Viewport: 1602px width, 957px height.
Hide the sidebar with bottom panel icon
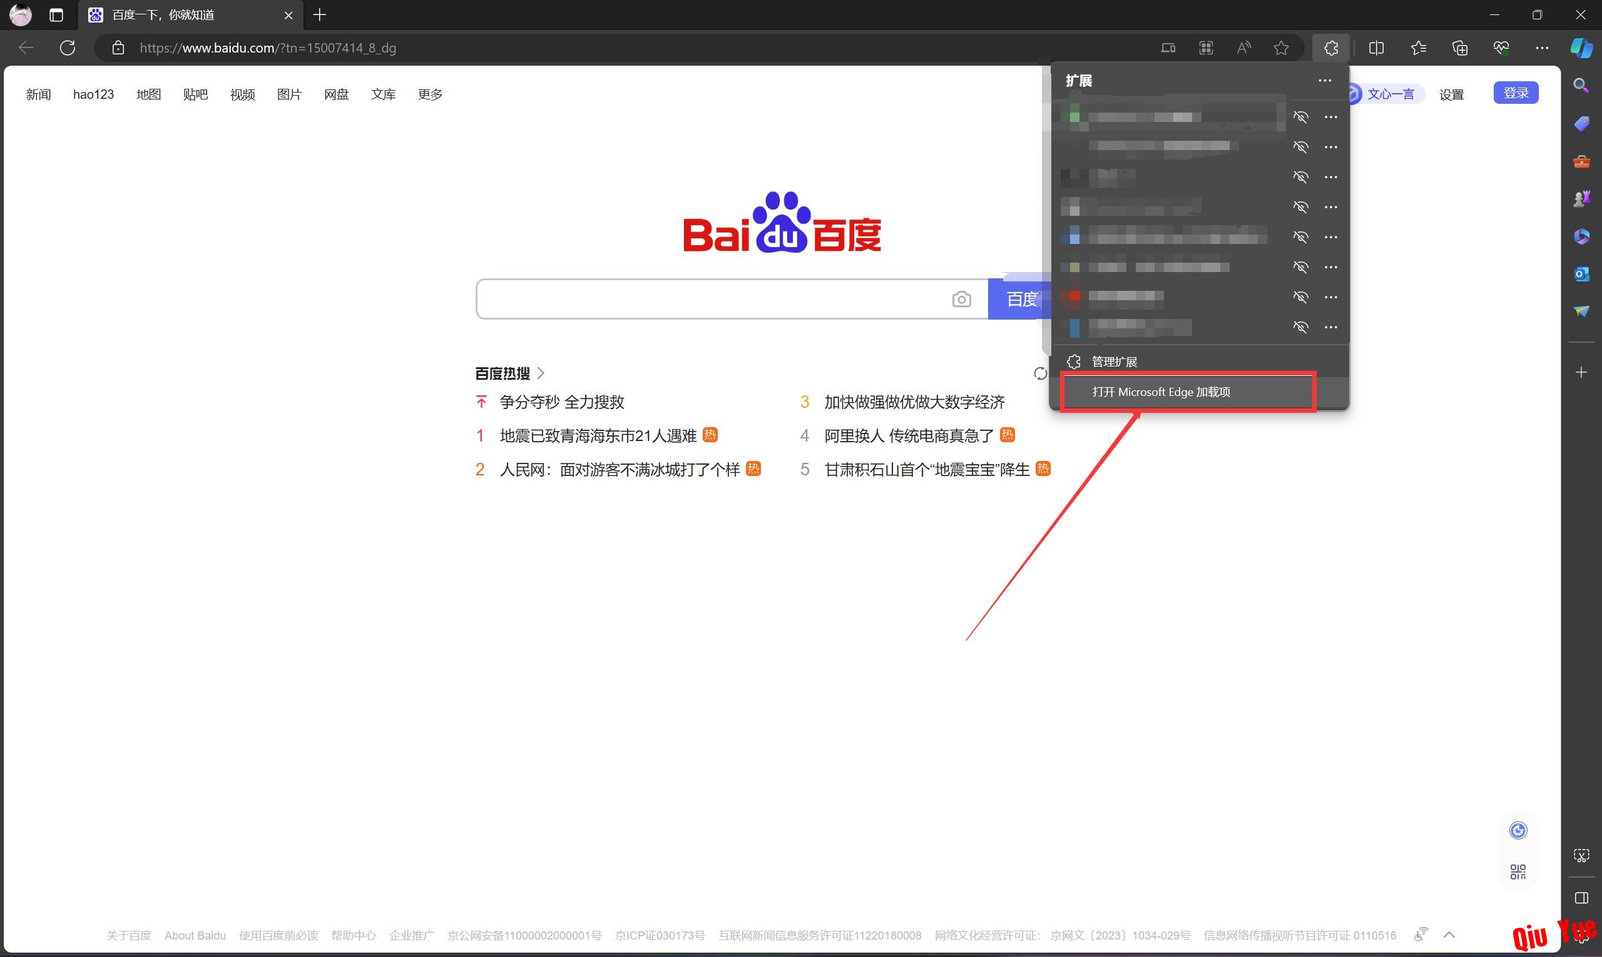tap(1581, 898)
